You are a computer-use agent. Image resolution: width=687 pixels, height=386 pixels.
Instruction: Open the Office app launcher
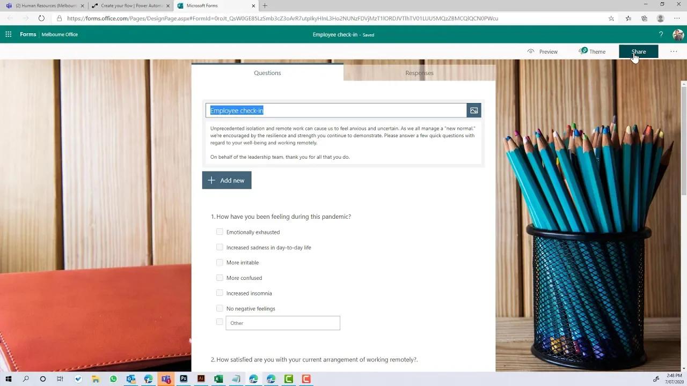tap(8, 34)
